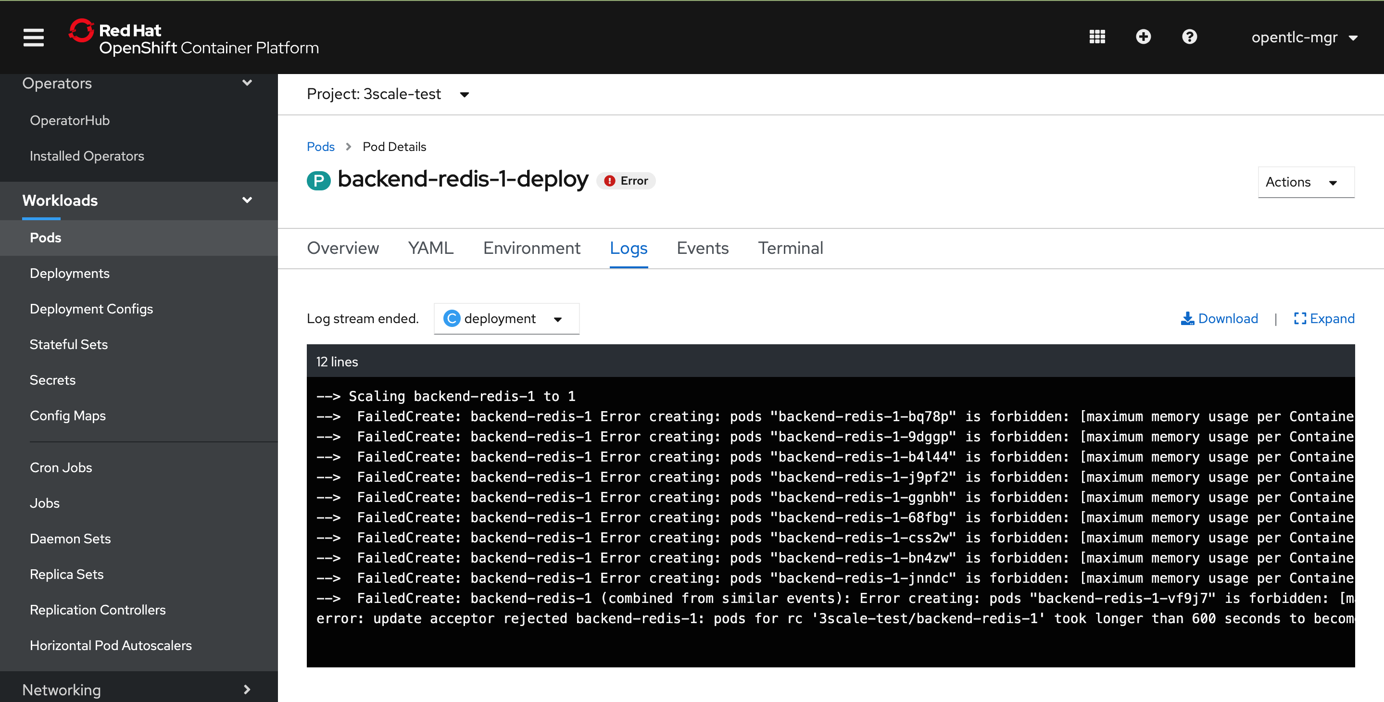Image resolution: width=1384 pixels, height=702 pixels.
Task: Open the opentlc-mgr user menu
Action: coord(1305,37)
